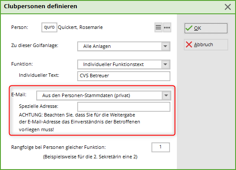Select the Rangfolge number field

pos(160,147)
